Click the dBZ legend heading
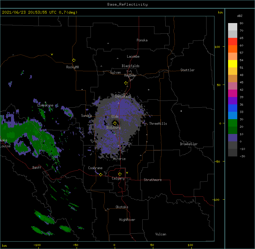 pyautogui.click(x=240, y=16)
